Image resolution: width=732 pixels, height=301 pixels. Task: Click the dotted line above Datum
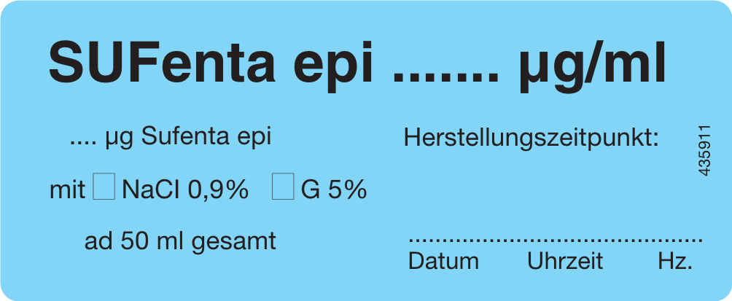pyautogui.click(x=443, y=241)
